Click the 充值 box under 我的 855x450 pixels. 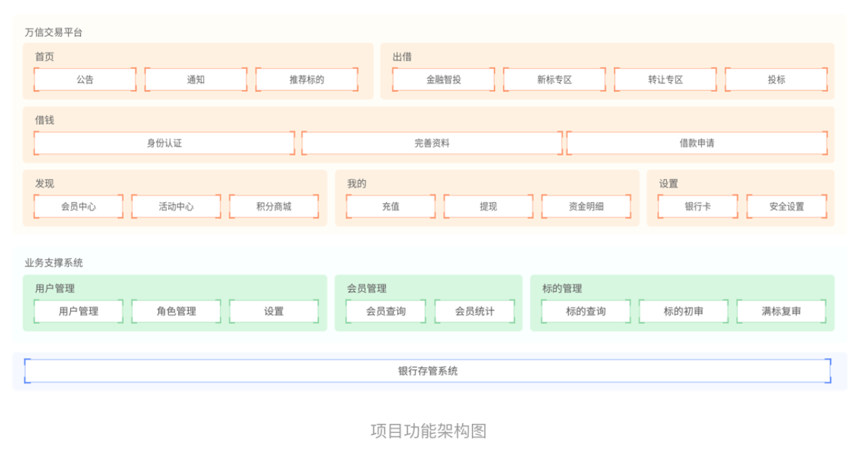coord(390,206)
